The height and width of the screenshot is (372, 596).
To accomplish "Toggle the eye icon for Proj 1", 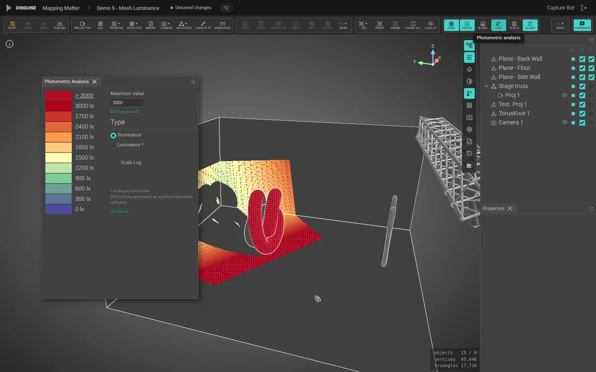I will tap(564, 95).
